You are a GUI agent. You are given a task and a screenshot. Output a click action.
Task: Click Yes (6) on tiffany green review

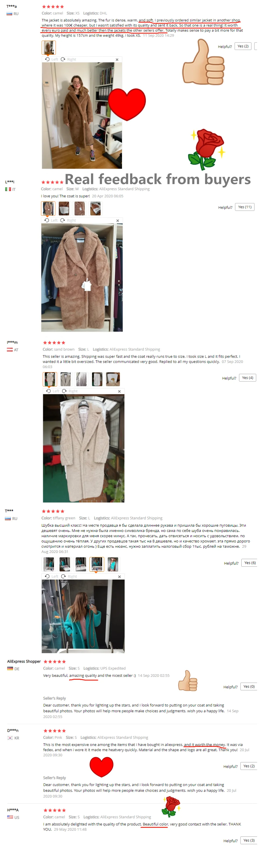(250, 563)
